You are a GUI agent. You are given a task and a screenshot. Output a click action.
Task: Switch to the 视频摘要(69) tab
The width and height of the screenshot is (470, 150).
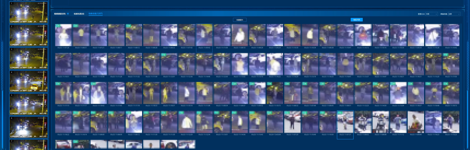[x=60, y=14]
